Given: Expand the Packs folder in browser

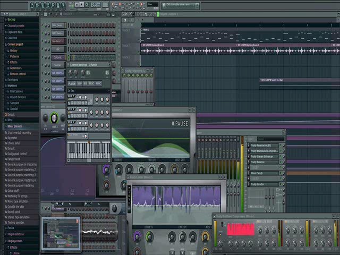Looking at the screenshot, I should tap(11, 228).
